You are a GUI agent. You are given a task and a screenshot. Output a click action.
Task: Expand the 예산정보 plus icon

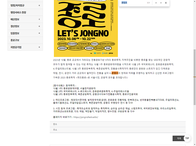coord(39,19)
